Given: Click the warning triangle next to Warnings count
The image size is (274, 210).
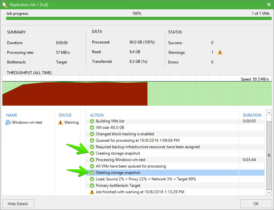Looking at the screenshot, I should pos(220,52).
